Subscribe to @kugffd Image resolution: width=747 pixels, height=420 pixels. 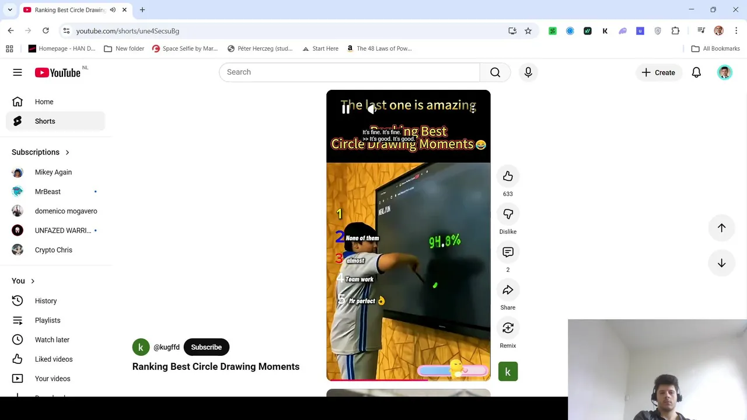coord(206,347)
